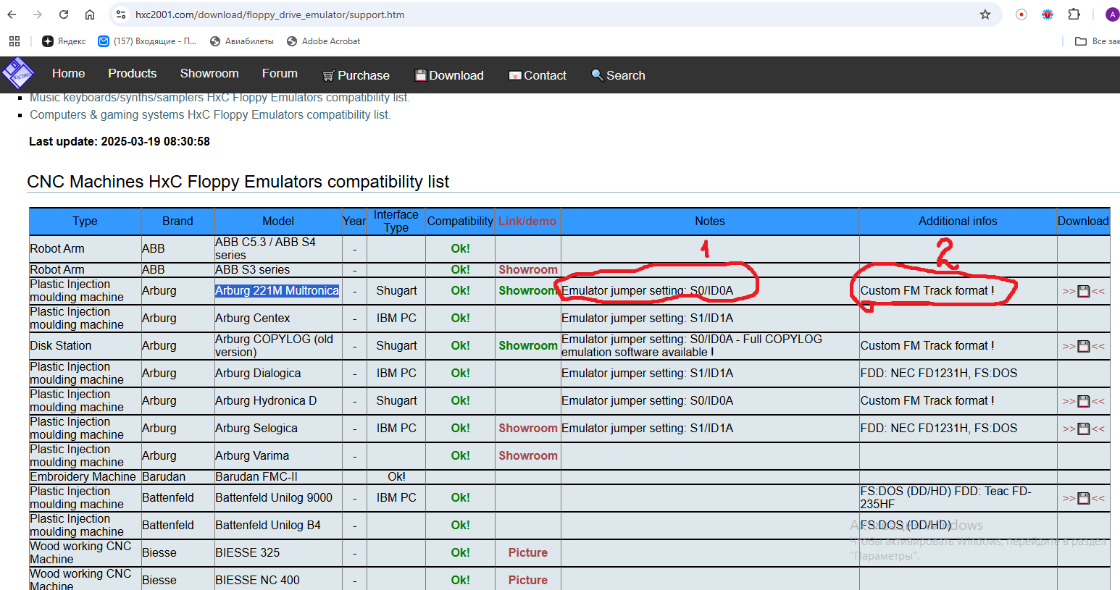Open the Яндекс bookmark

click(x=64, y=41)
